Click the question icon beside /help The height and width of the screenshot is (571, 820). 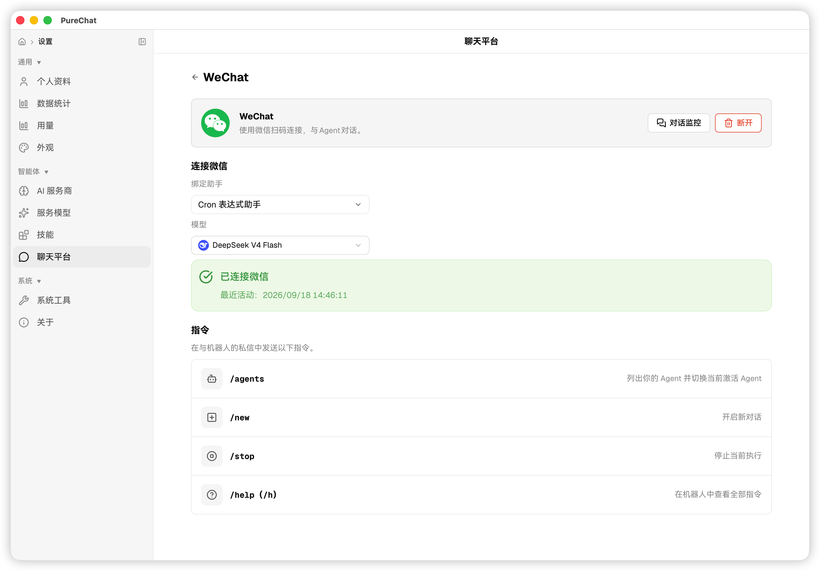(212, 494)
